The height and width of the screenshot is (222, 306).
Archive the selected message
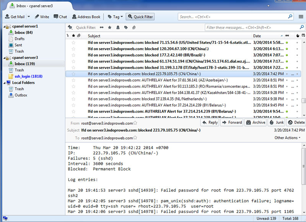click(x=256, y=122)
